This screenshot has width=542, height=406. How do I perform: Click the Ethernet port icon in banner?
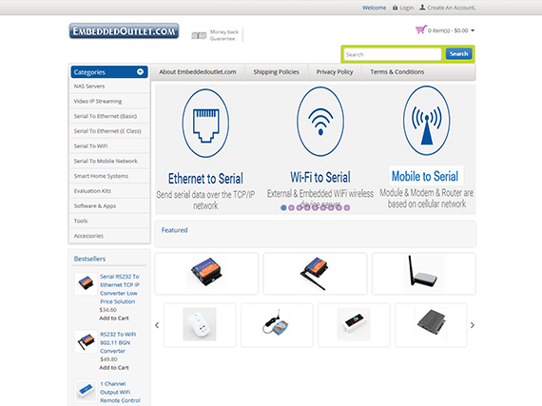[x=205, y=124]
